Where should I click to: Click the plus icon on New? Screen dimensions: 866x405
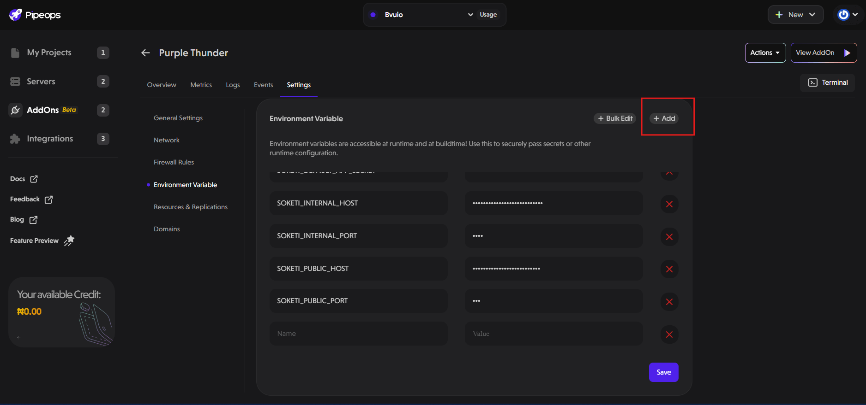tap(779, 15)
